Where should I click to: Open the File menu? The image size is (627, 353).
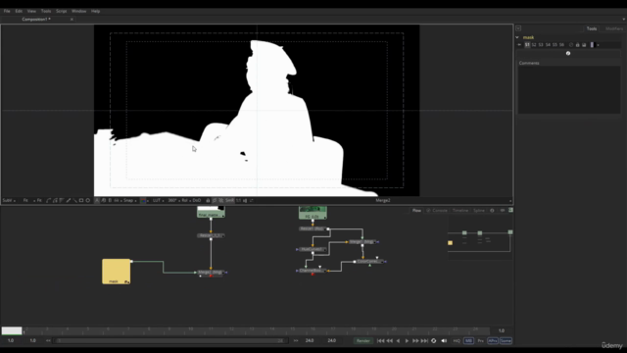pos(7,11)
